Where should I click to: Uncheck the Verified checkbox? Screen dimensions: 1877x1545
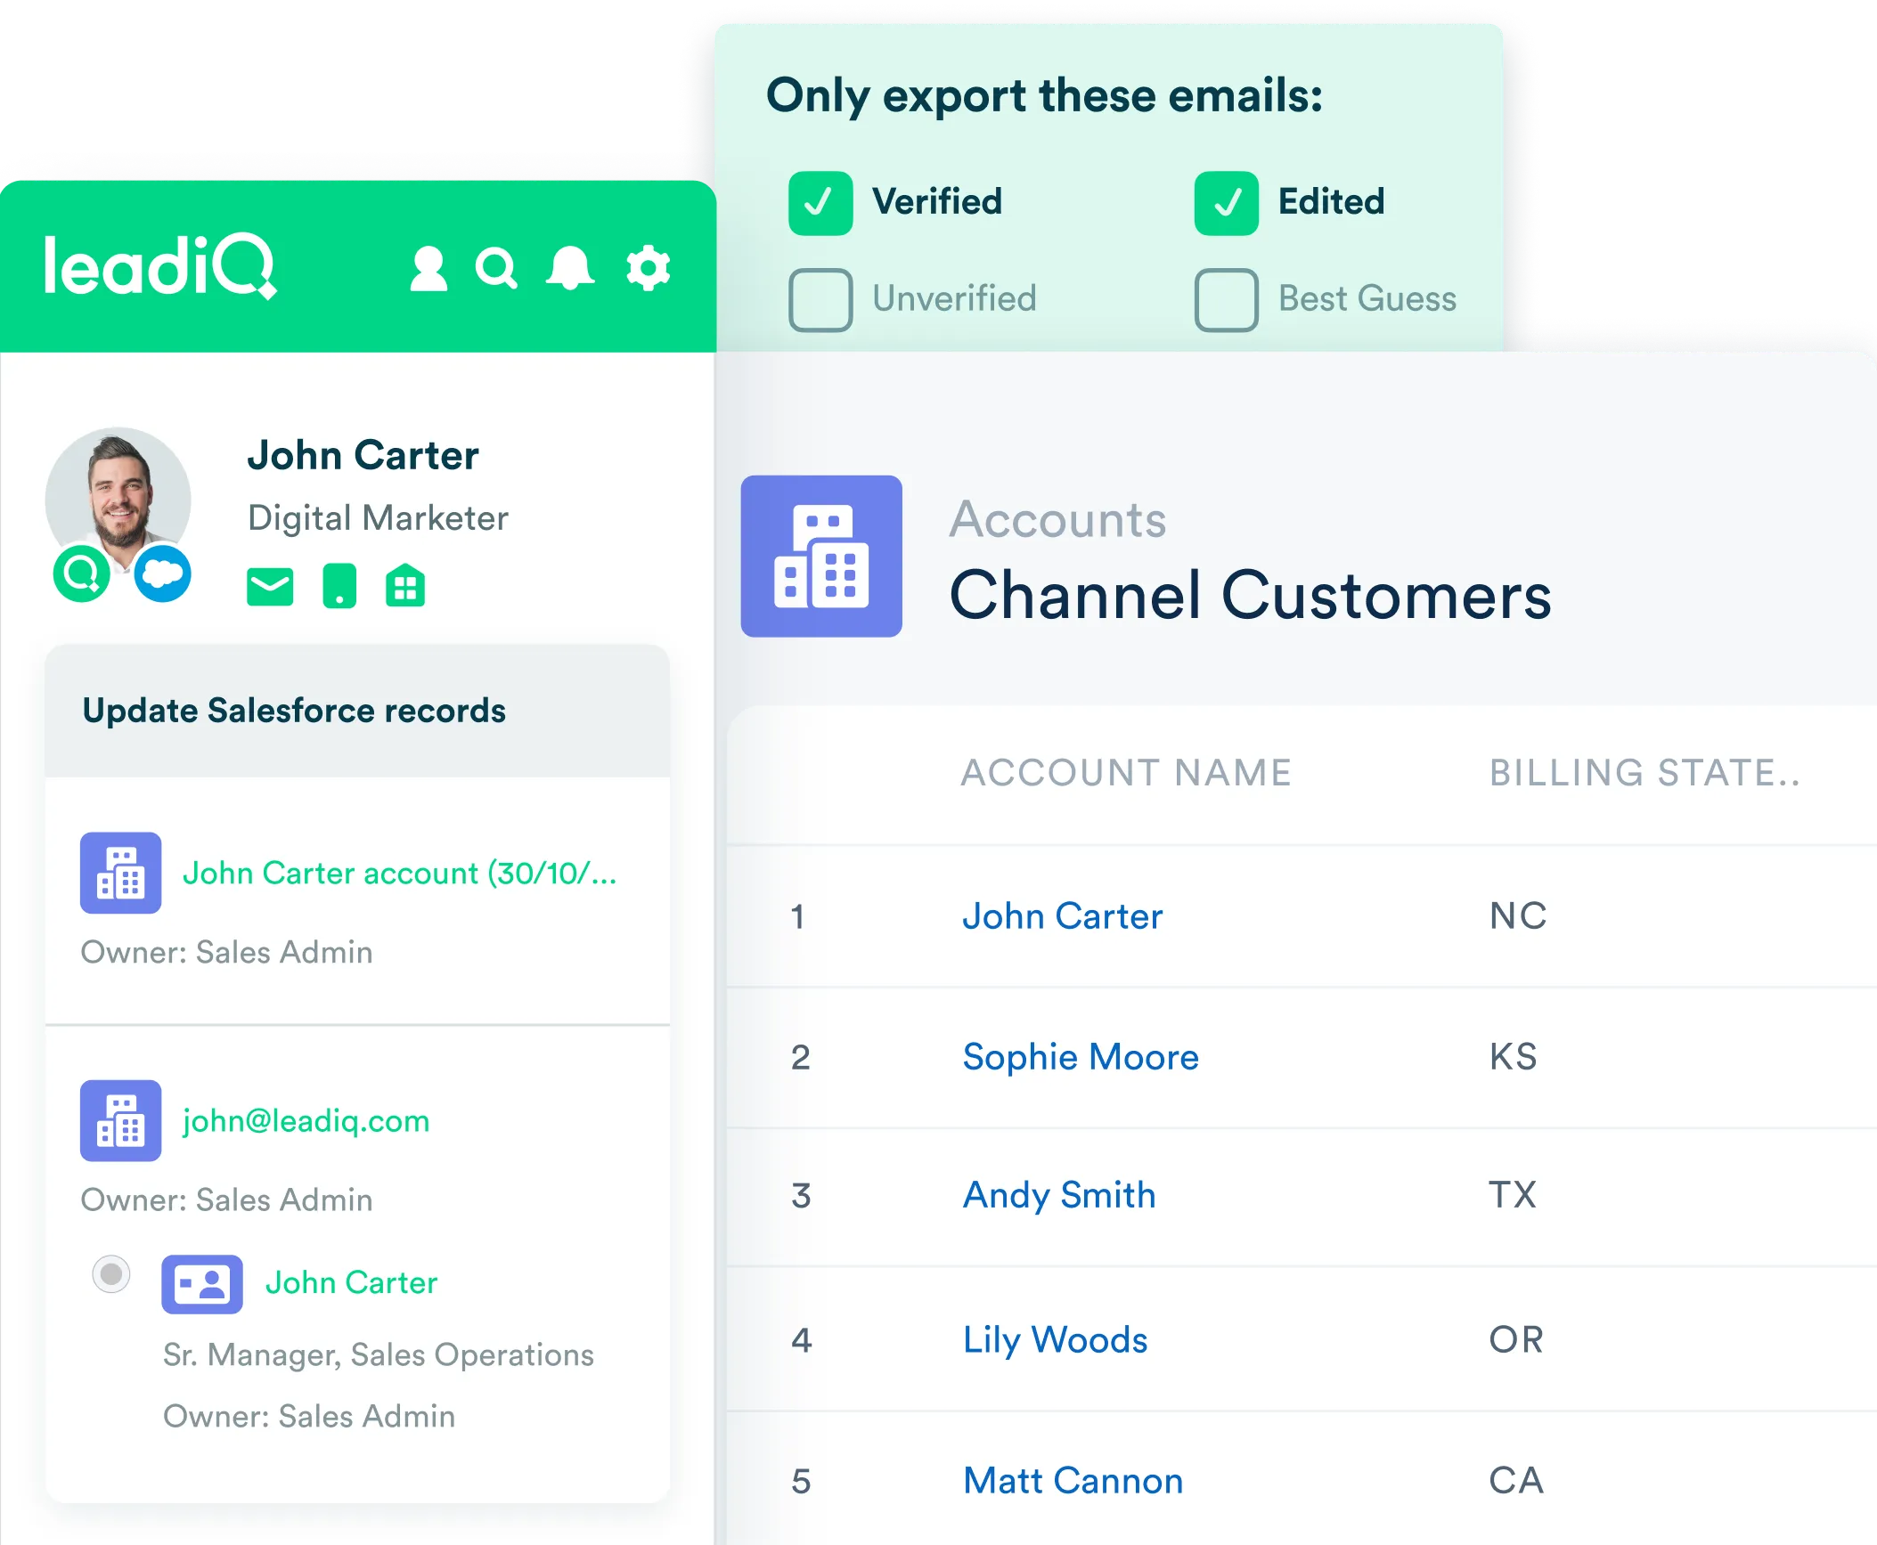click(x=820, y=203)
